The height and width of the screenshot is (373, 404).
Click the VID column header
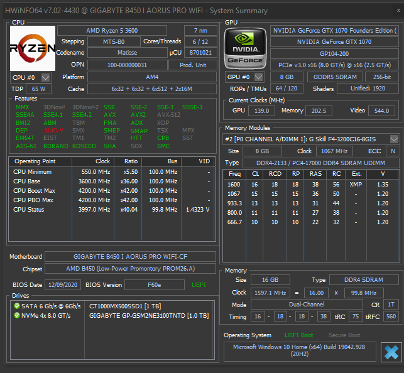(x=199, y=161)
